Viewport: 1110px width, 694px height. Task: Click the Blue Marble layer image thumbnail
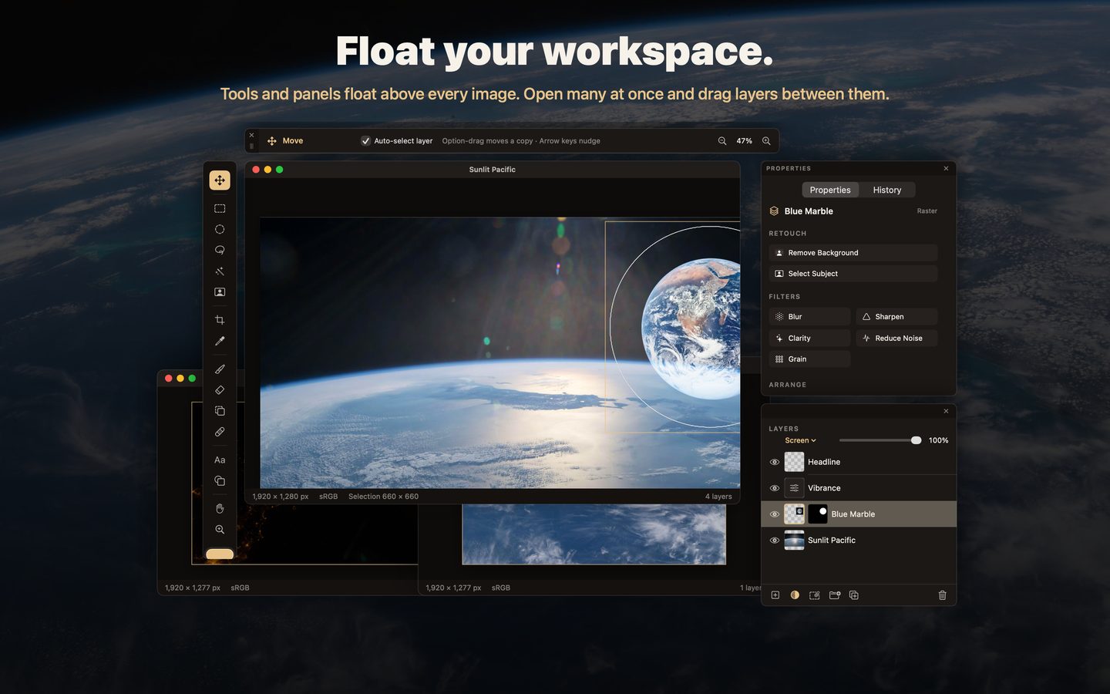coord(794,514)
